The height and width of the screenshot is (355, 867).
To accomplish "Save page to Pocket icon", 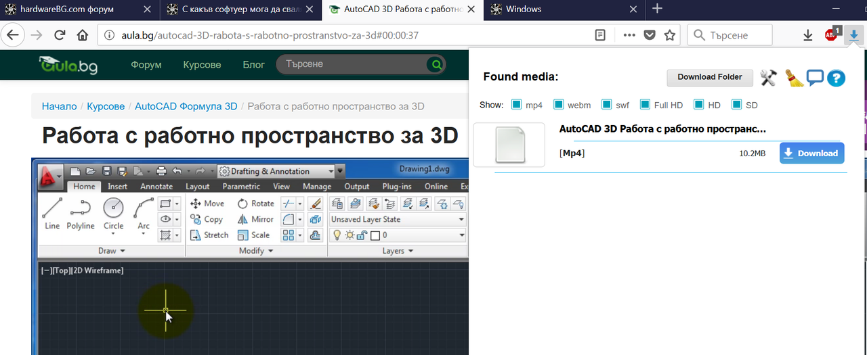I will [x=650, y=35].
